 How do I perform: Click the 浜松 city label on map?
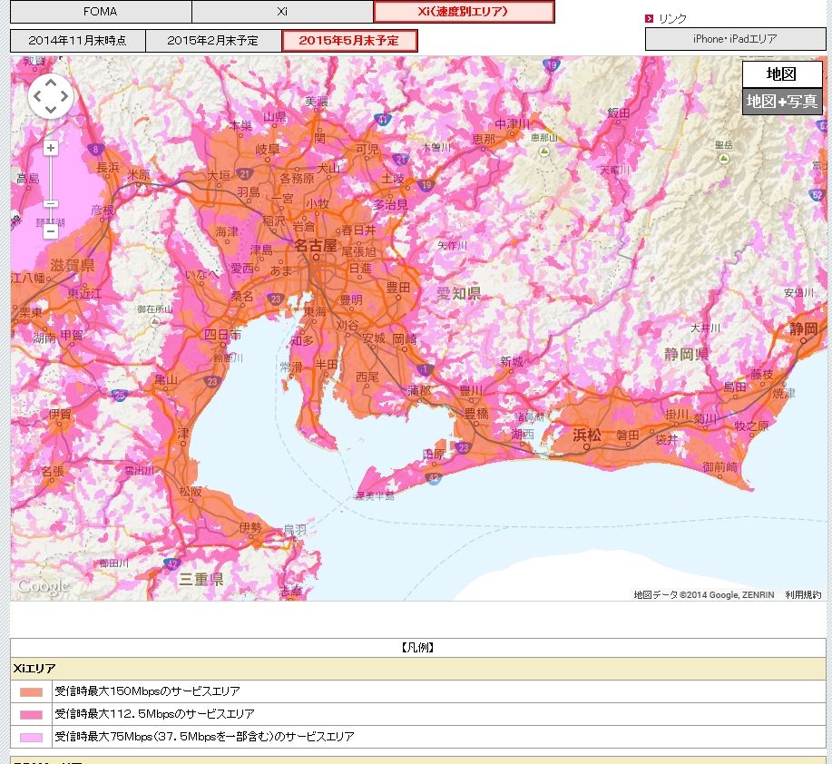click(587, 436)
